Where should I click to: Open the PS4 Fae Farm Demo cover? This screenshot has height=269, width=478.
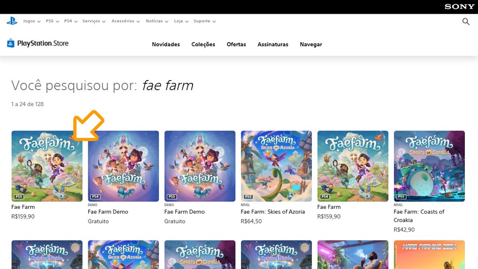click(123, 166)
